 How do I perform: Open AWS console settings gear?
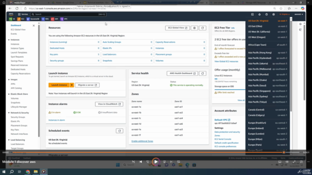[273, 14]
